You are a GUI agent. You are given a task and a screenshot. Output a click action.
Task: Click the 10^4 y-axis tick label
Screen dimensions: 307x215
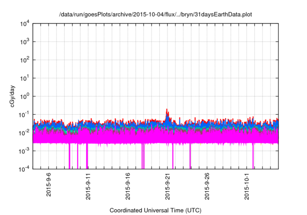point(25,24)
